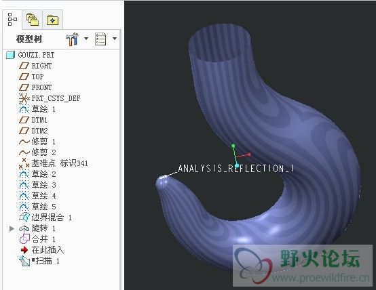The image size is (376, 290).
Task: Click the tree display list icon
Action: point(100,39)
